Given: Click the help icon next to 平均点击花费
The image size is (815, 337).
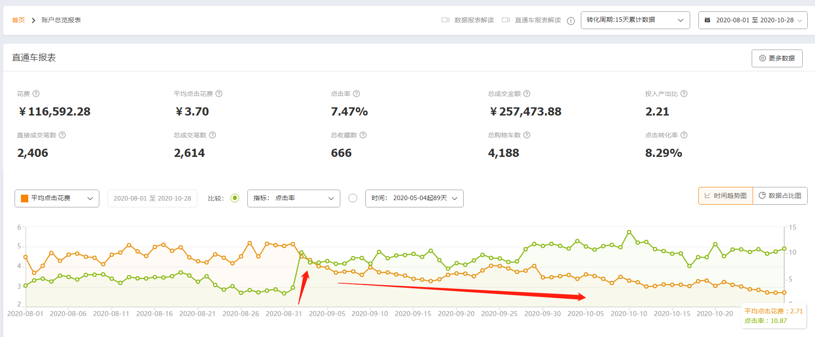Looking at the screenshot, I should [x=219, y=94].
